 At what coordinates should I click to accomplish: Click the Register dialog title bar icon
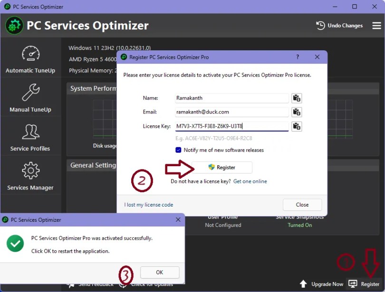(x=124, y=57)
